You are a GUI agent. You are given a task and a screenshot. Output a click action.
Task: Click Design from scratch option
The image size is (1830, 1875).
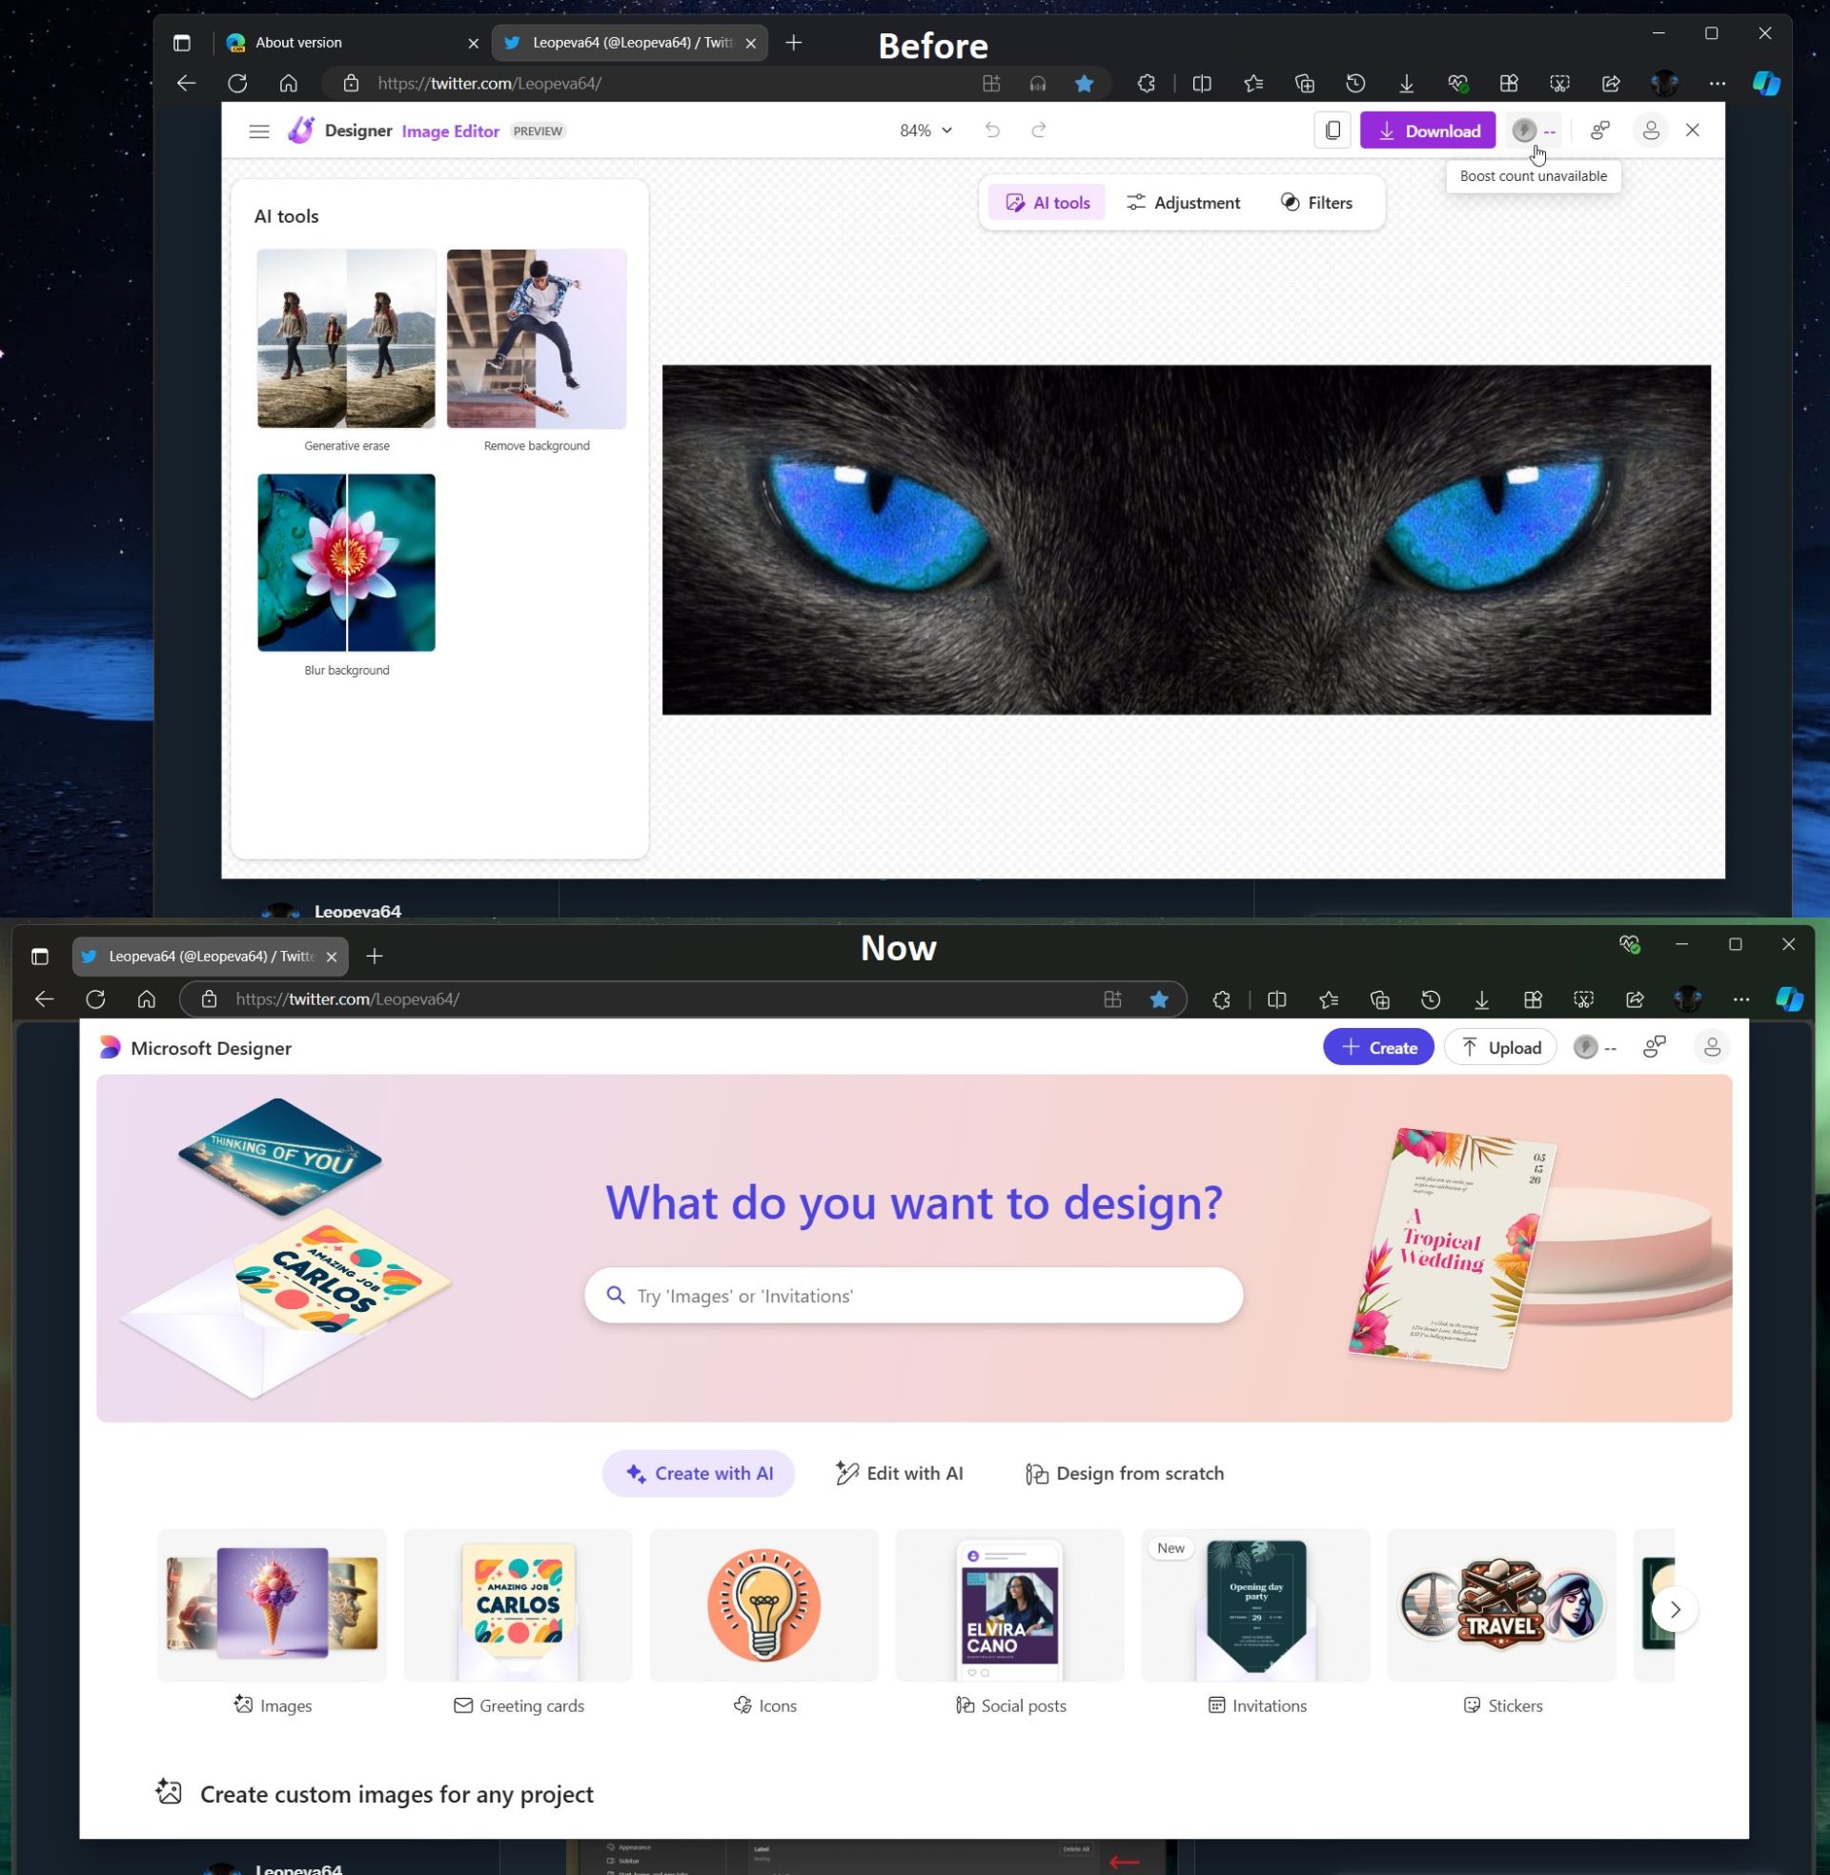[1140, 1473]
